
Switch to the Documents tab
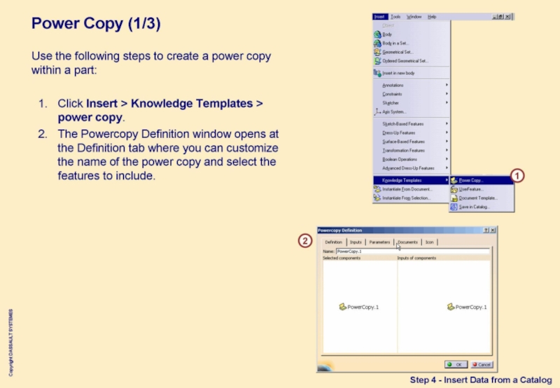(407, 242)
